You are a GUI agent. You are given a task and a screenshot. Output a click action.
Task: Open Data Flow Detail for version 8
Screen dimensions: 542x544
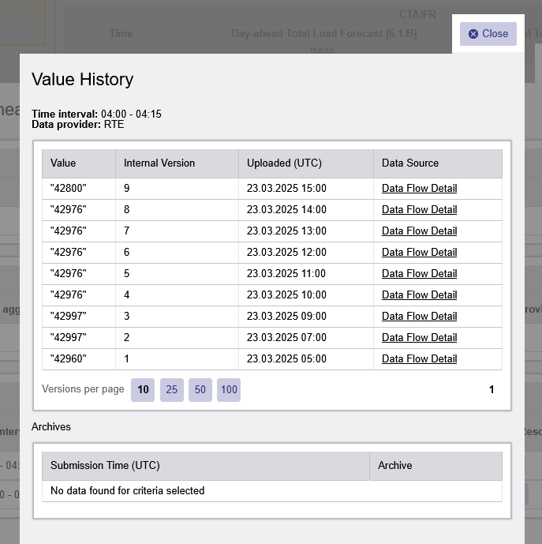[419, 209]
